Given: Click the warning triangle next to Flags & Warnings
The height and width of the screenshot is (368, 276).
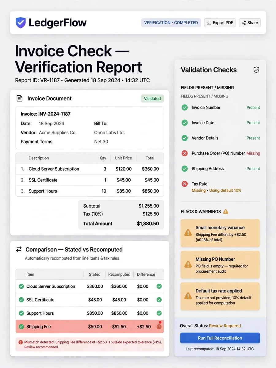Looking at the screenshot, I should point(226,212).
